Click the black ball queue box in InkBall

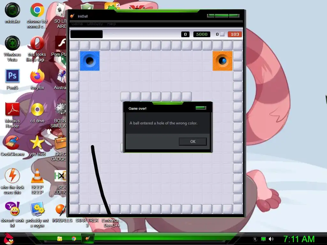tap(86, 34)
